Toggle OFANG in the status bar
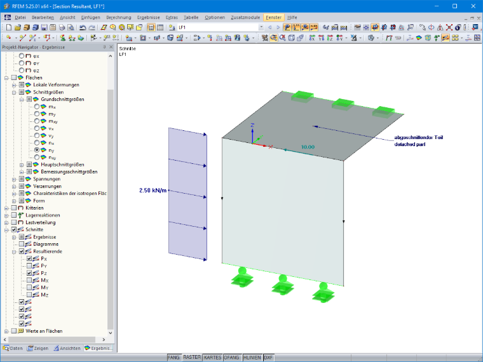483x362 pixels. coord(231,358)
